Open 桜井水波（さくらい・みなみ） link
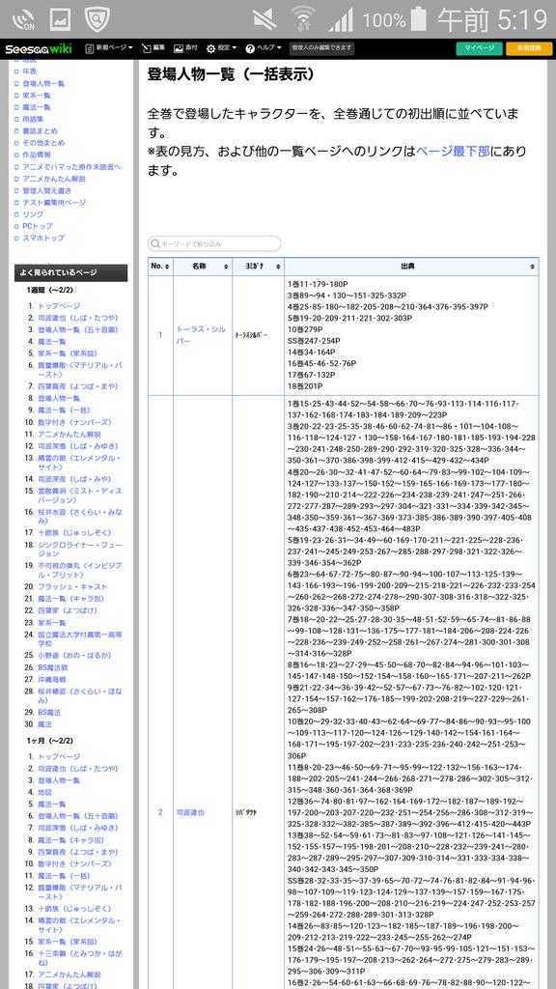The height and width of the screenshot is (989, 556). tap(79, 517)
